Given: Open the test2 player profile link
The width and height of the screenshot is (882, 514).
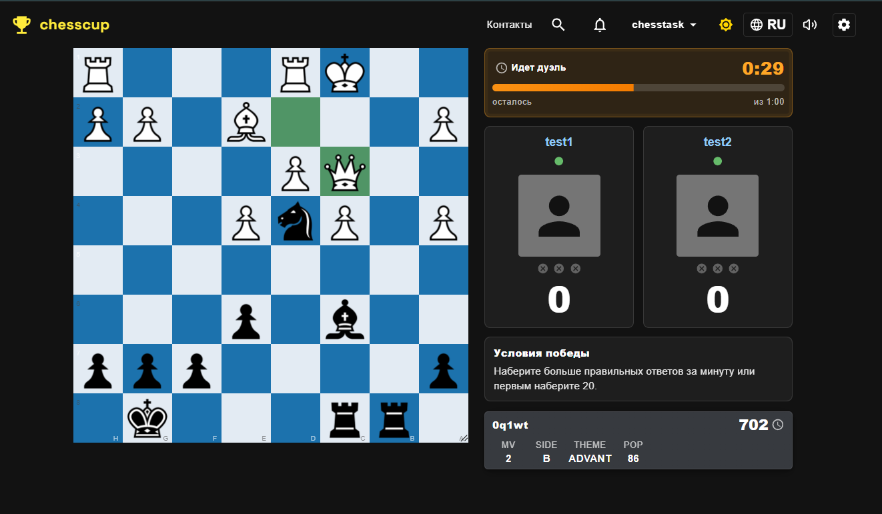Looking at the screenshot, I should click(717, 142).
